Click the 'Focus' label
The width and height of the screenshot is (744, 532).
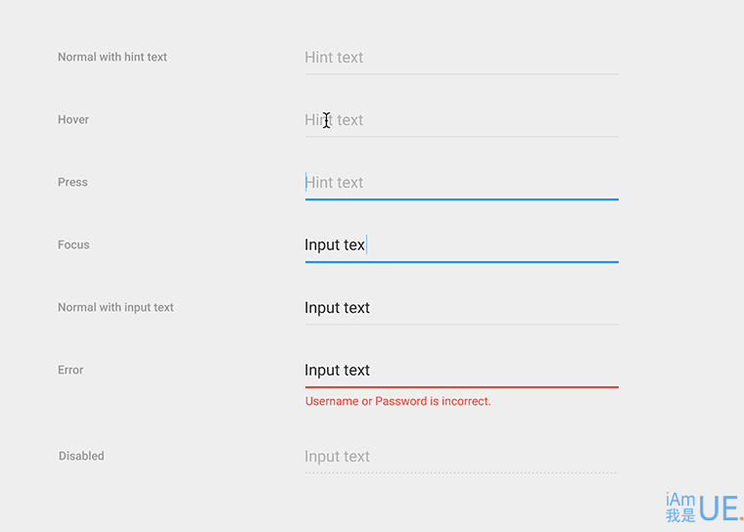(73, 244)
